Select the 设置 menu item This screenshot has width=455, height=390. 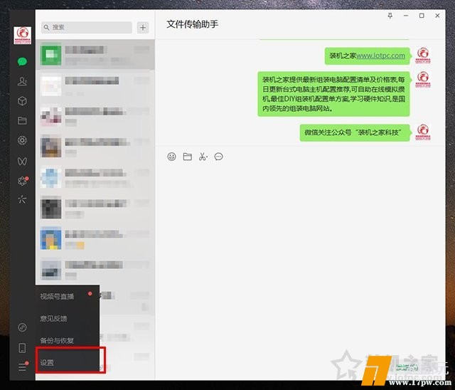(68, 362)
